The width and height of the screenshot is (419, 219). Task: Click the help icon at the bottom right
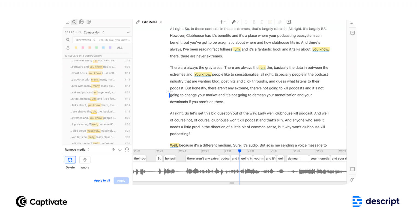coord(352,180)
